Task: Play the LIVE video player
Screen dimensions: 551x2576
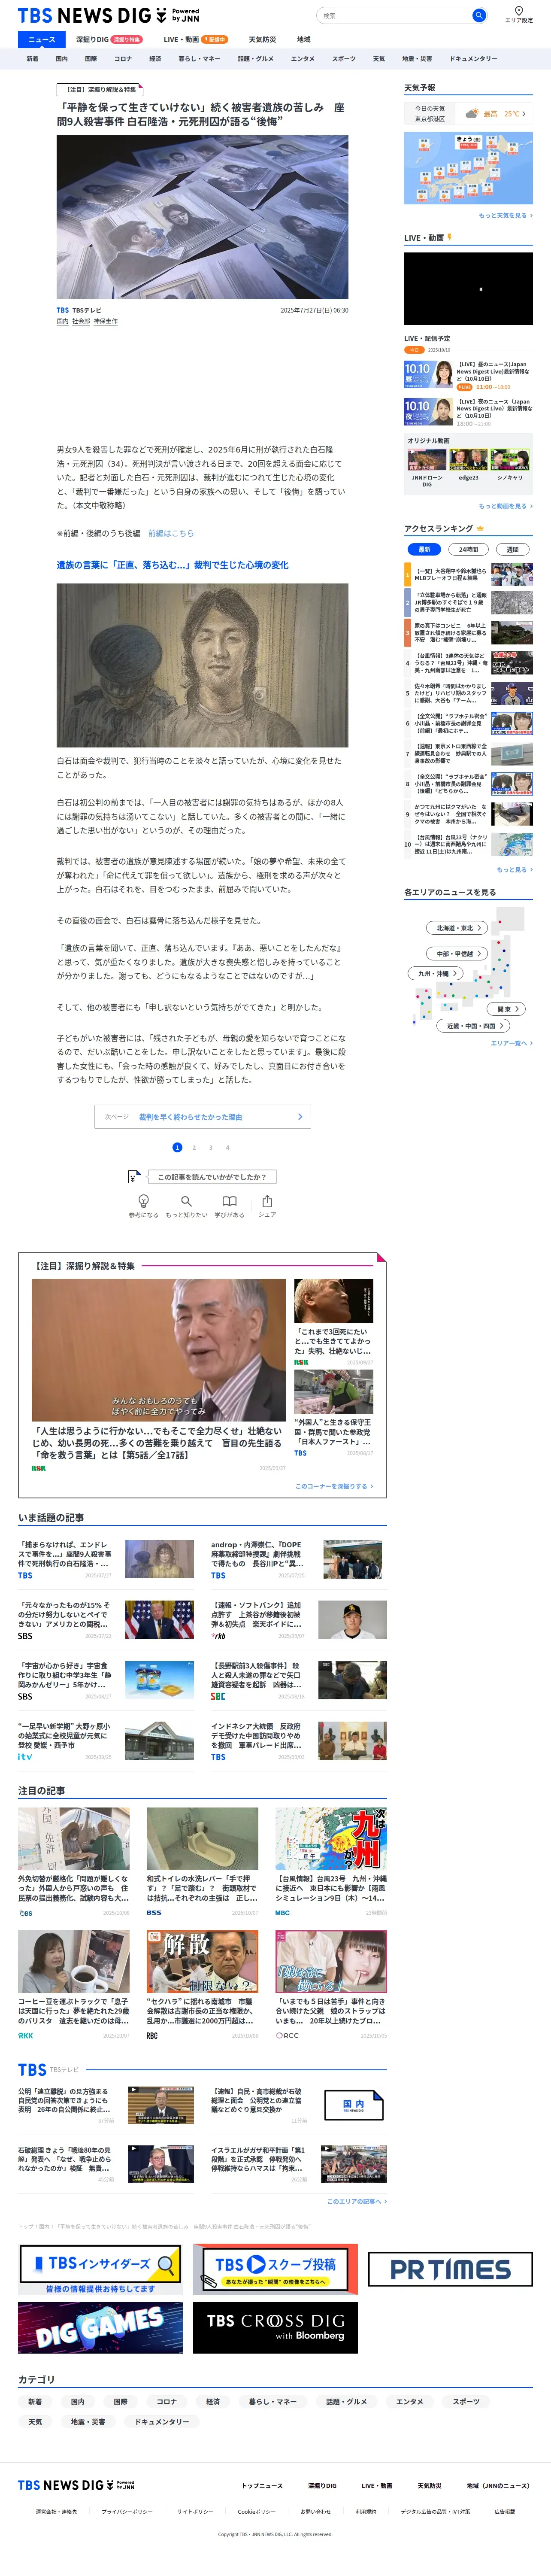Action: (468, 288)
